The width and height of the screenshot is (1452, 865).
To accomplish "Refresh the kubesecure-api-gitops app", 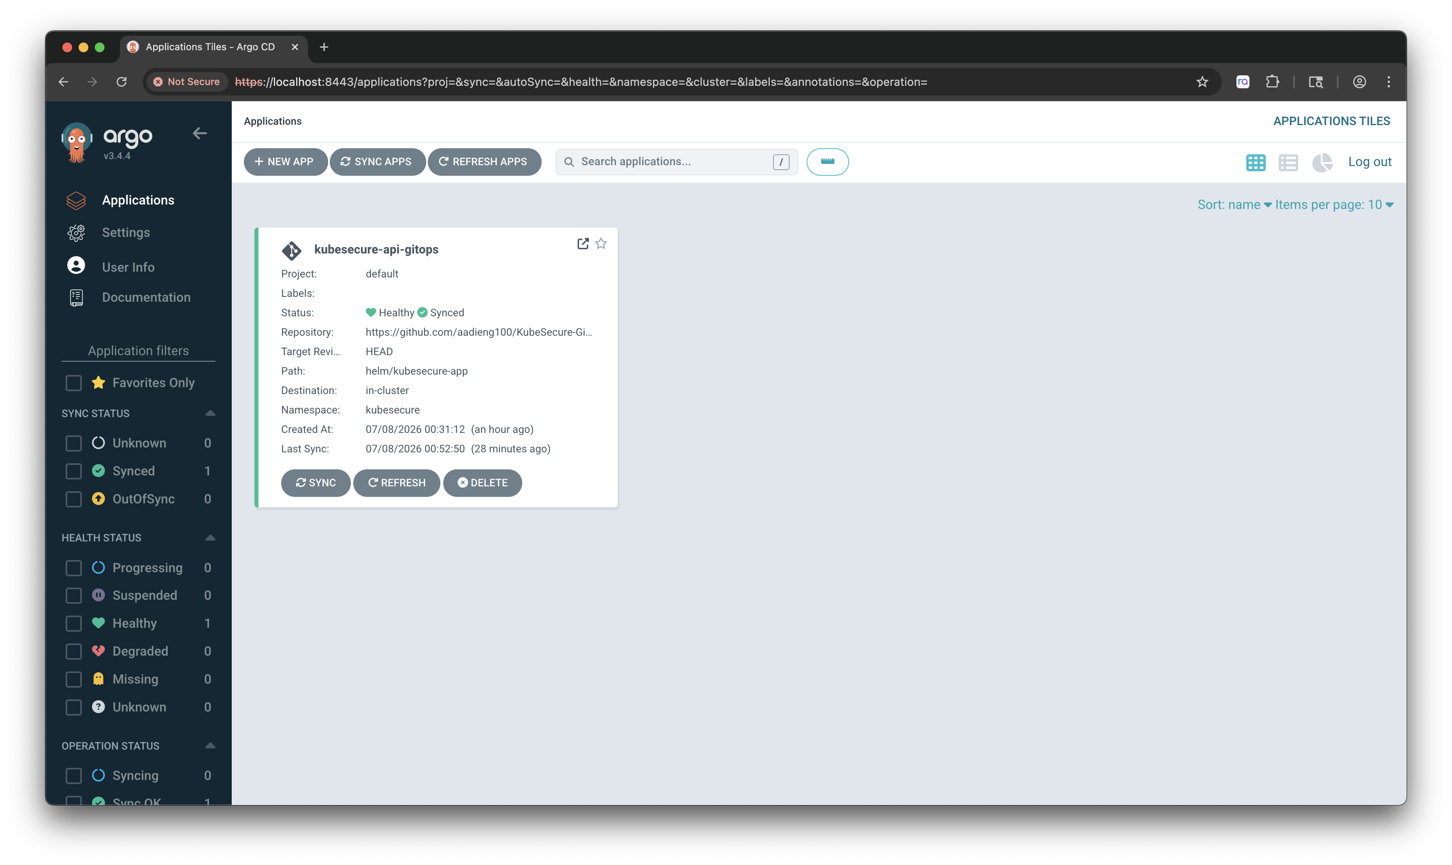I will tap(397, 483).
